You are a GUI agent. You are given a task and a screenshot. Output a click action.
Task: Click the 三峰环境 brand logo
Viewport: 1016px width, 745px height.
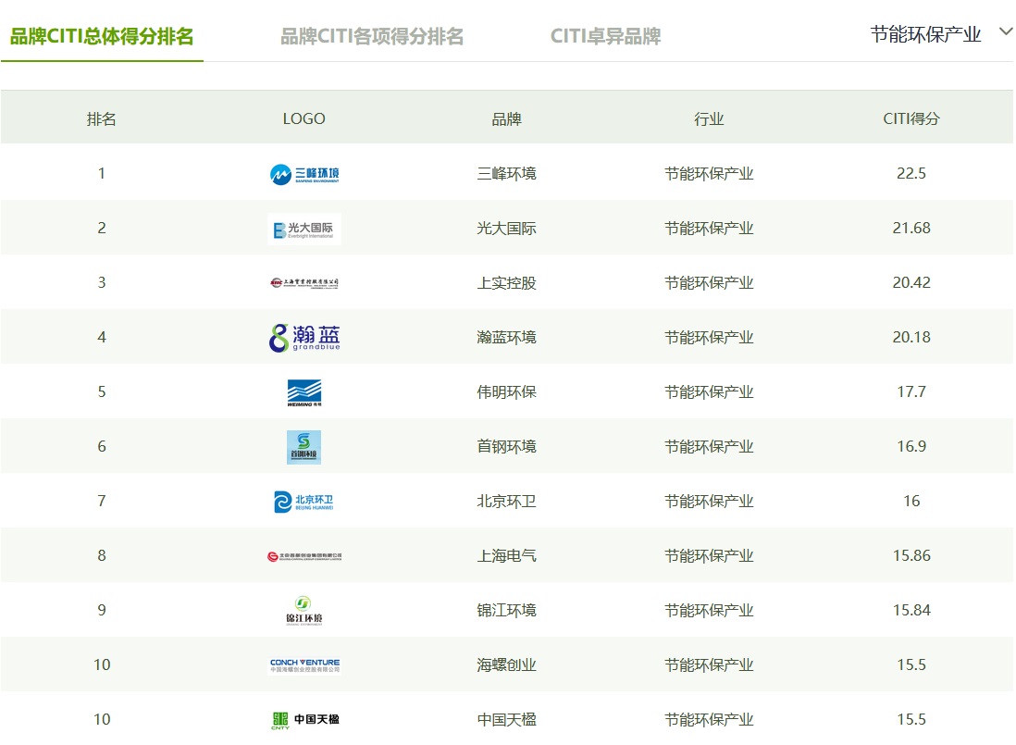tap(304, 174)
